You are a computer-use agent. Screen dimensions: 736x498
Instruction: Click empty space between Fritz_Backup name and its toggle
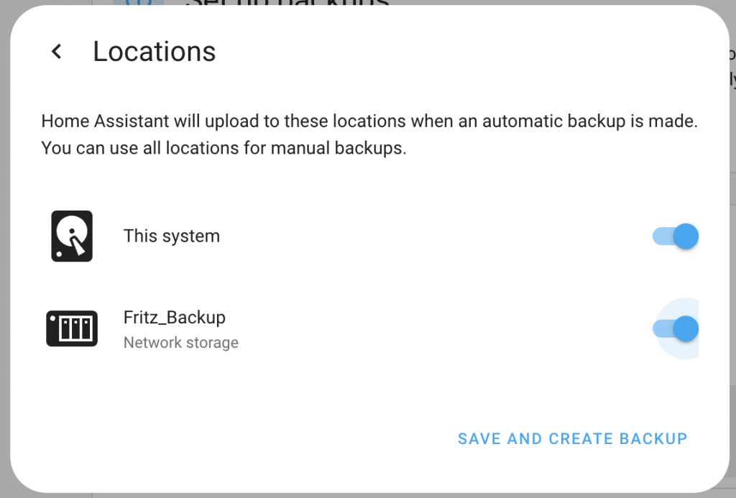(x=431, y=328)
